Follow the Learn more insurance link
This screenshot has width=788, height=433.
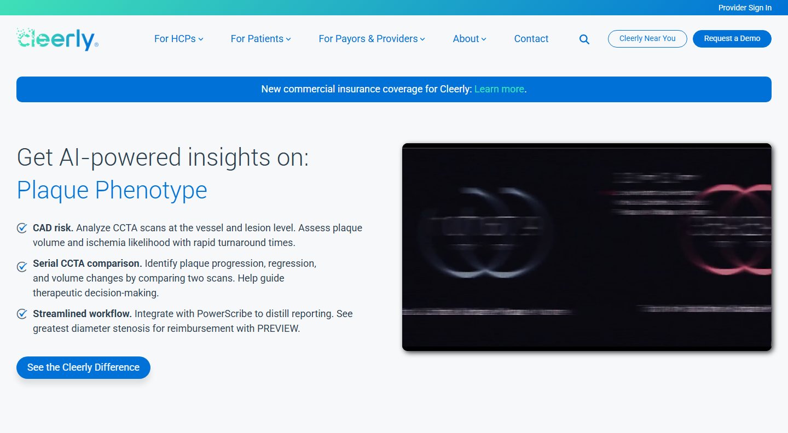click(499, 89)
